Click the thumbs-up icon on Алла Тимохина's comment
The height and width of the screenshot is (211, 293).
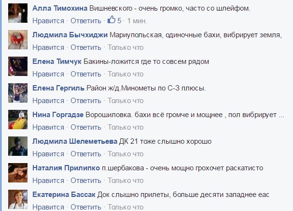112,21
